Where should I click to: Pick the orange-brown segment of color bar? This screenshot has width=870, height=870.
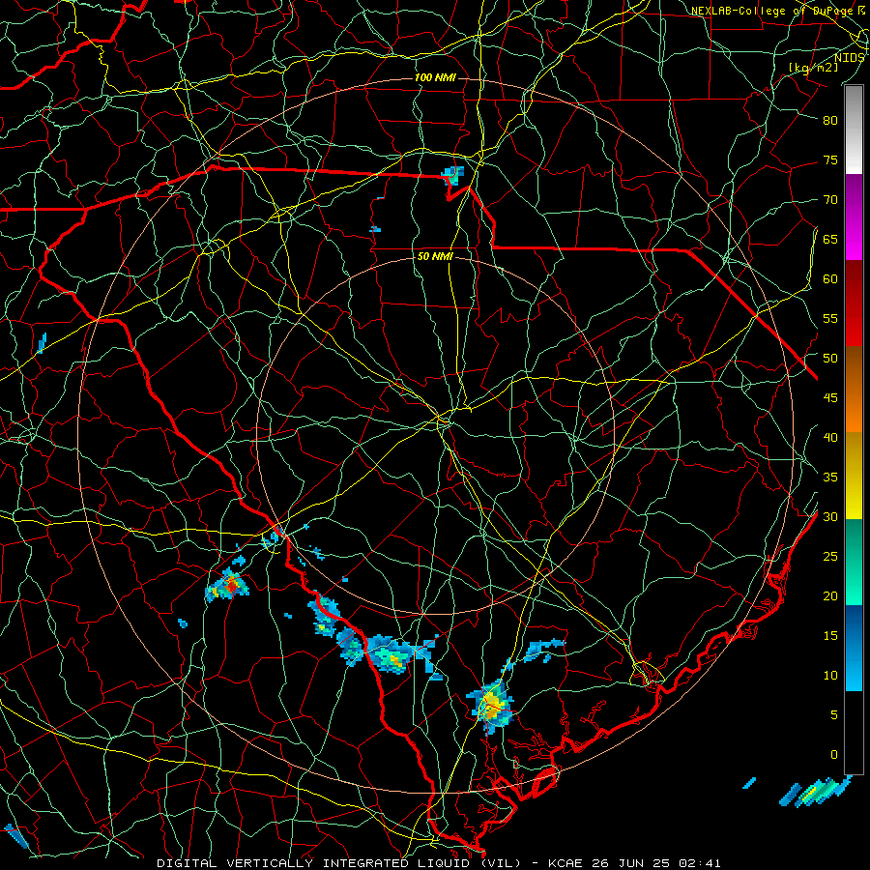pyautogui.click(x=854, y=390)
